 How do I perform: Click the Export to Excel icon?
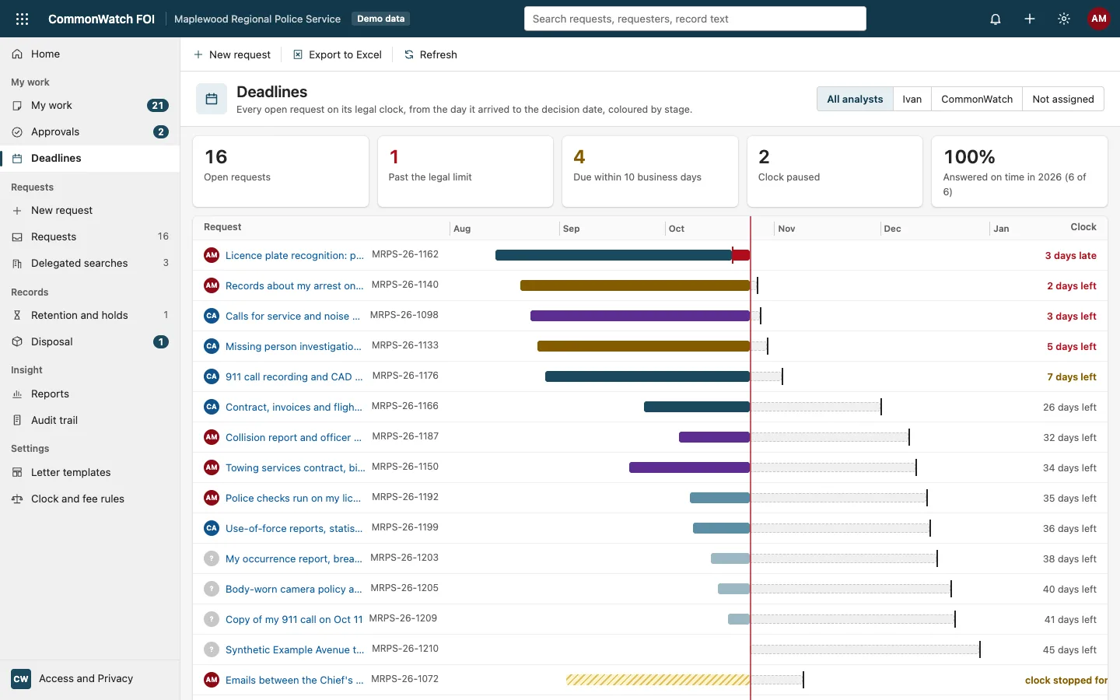(298, 54)
